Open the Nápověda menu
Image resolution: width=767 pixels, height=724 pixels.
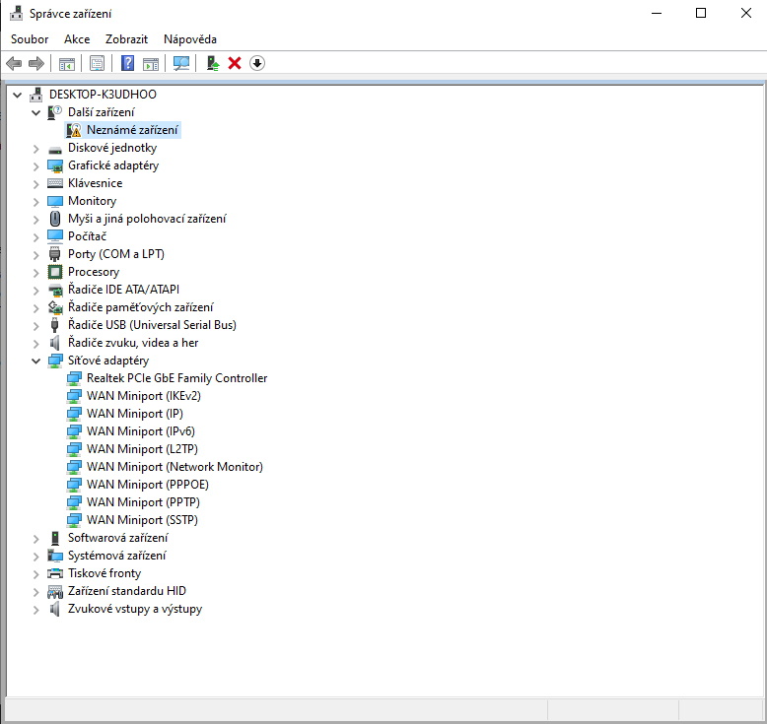point(189,38)
